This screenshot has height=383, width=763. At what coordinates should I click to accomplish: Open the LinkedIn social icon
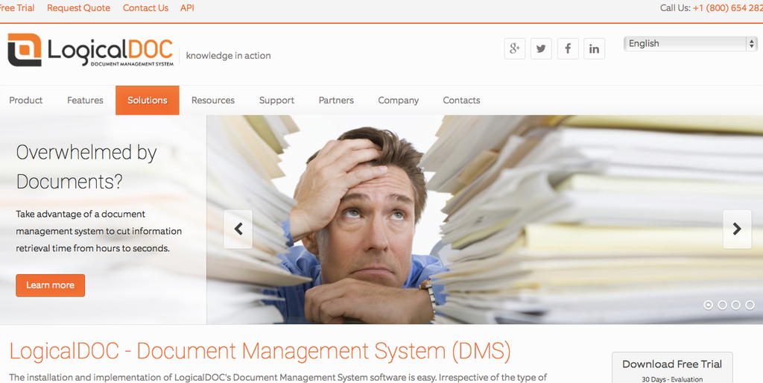(x=594, y=48)
